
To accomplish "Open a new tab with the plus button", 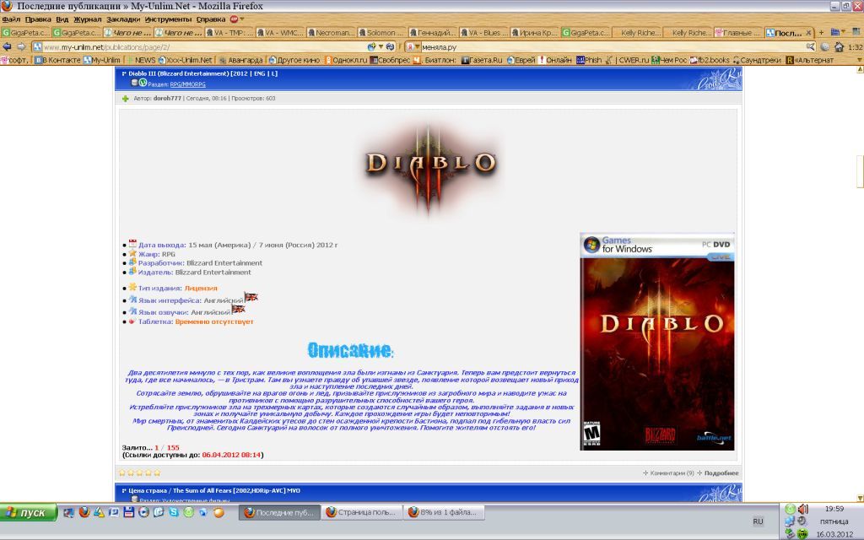I will coord(821,33).
